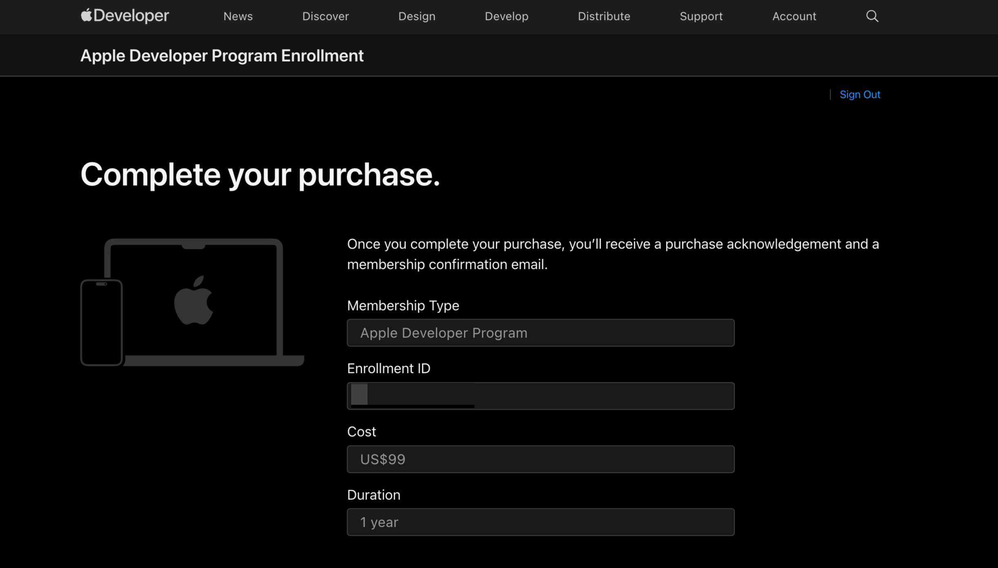Go to Discover in navigation
The width and height of the screenshot is (998, 568).
pyautogui.click(x=325, y=16)
